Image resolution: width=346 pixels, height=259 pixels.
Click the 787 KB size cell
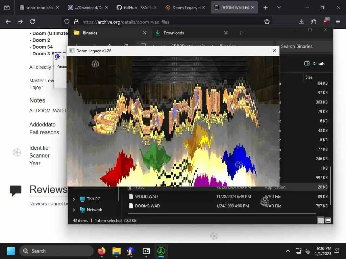322,206
